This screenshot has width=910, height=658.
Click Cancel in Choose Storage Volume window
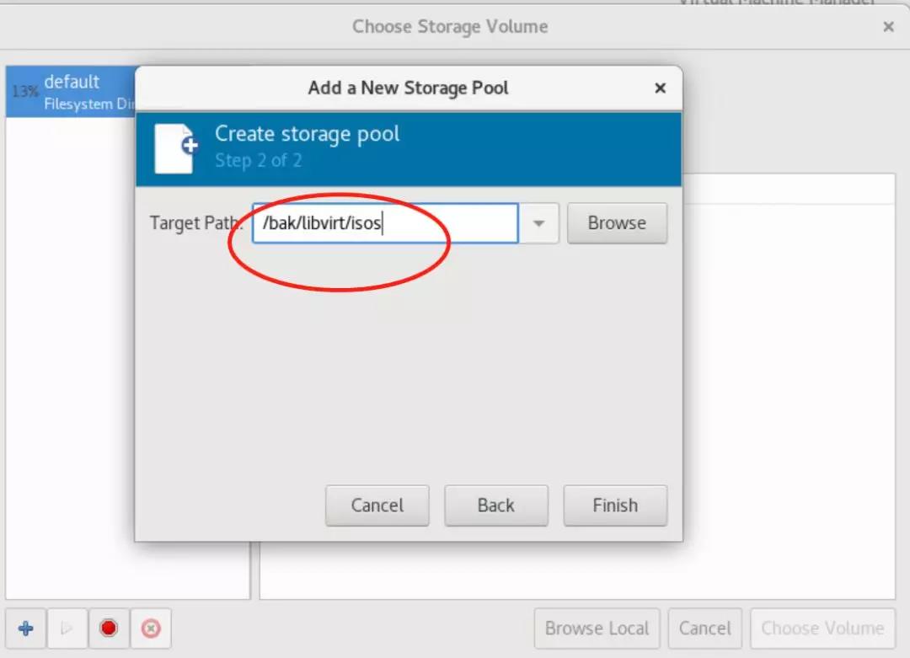[705, 629]
